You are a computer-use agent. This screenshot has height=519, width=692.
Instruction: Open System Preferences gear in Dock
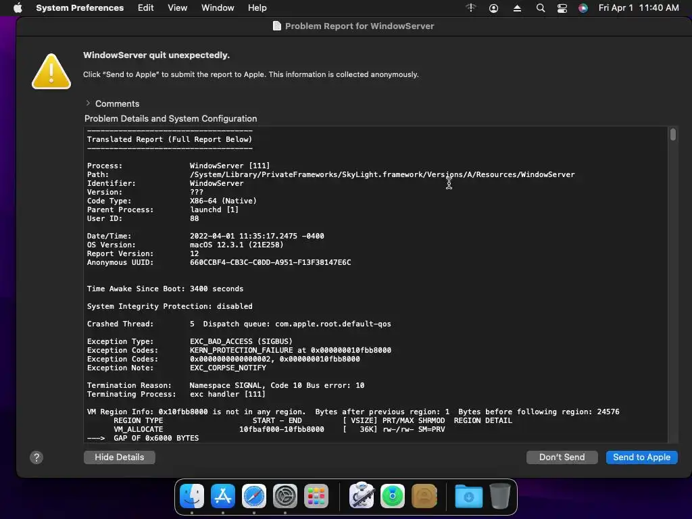[x=285, y=495]
